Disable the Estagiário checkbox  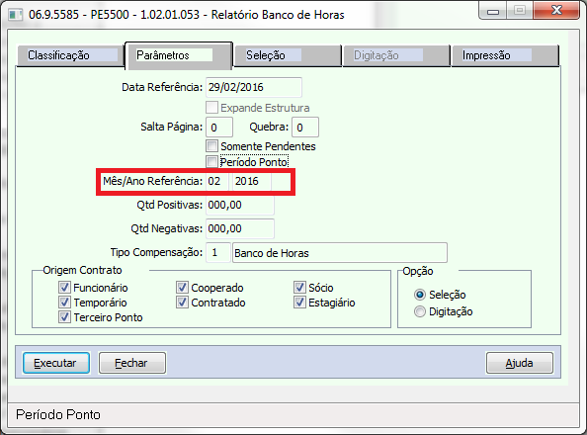(x=299, y=303)
